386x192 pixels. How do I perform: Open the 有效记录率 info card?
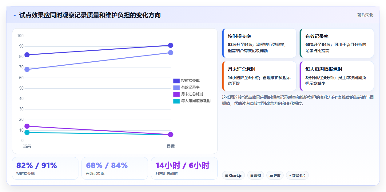tap(337, 43)
